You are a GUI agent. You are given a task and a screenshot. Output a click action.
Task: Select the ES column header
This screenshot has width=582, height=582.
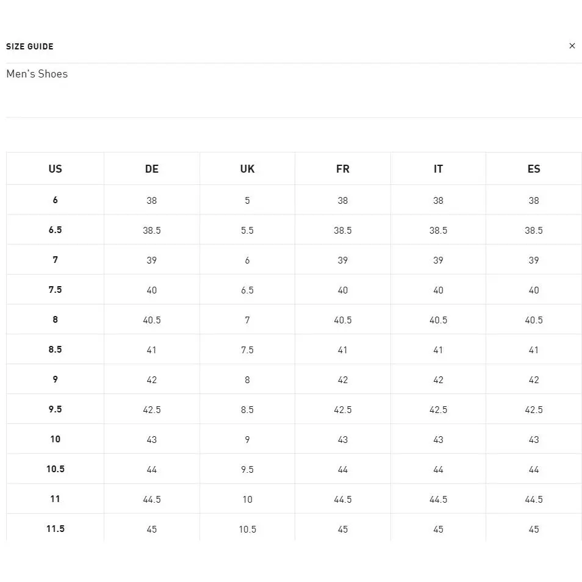click(534, 169)
